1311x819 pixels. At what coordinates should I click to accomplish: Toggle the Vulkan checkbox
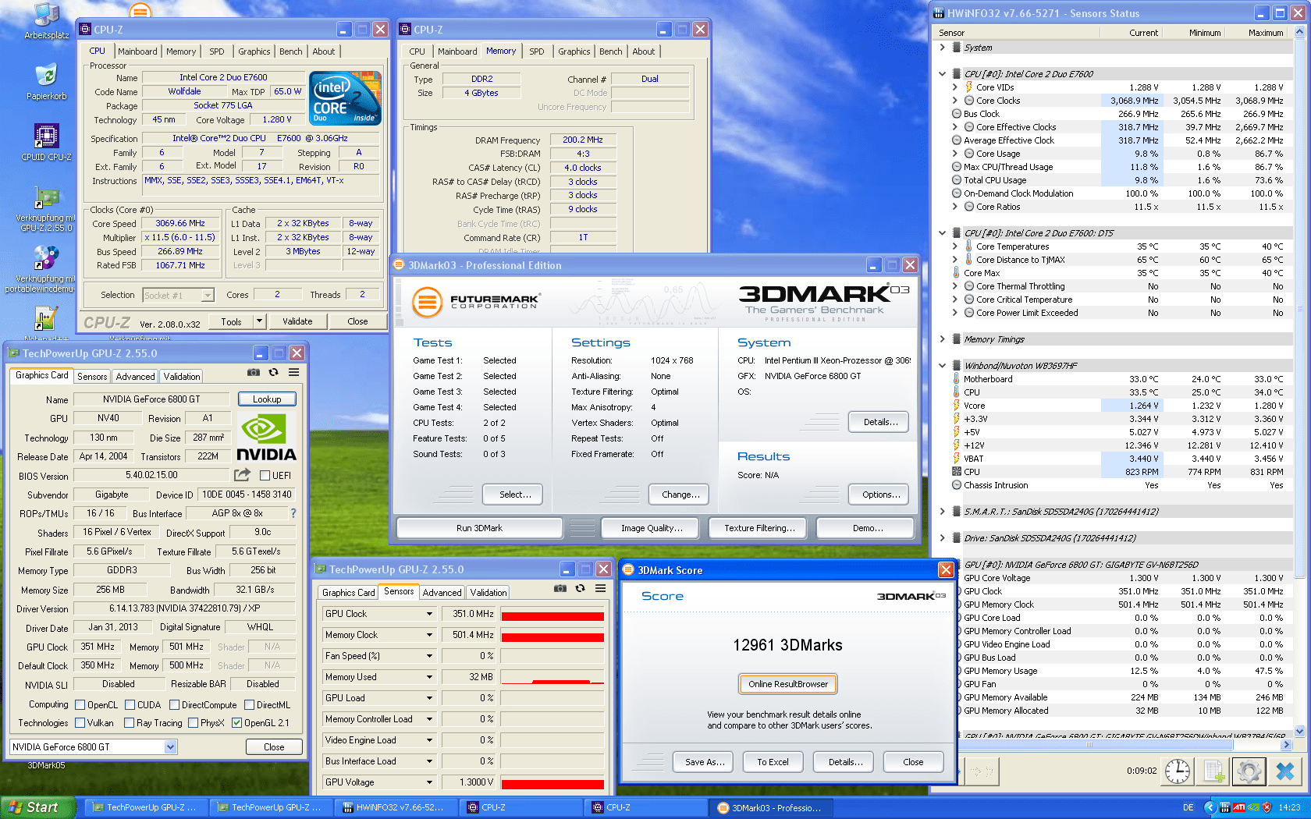click(x=80, y=723)
